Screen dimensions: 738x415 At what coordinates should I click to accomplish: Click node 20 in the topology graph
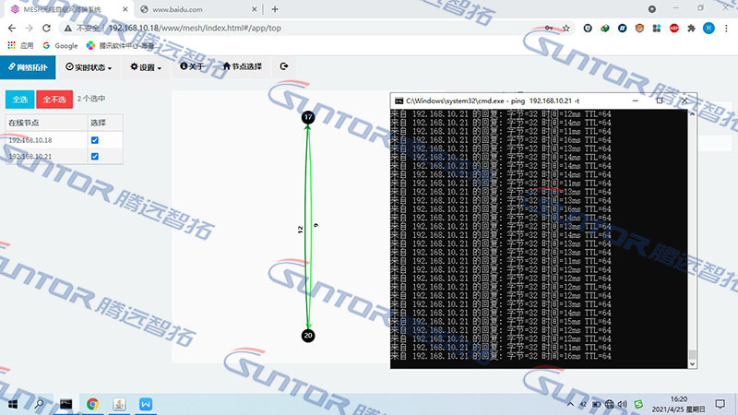point(308,336)
